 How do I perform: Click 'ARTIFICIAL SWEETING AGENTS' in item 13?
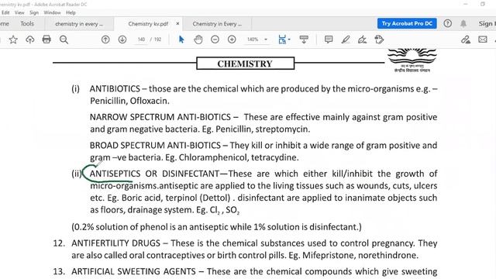[x=133, y=271]
